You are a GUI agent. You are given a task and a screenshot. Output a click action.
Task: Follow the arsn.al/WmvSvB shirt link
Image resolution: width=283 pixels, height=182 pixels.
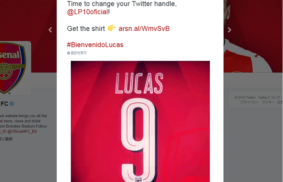[144, 29]
